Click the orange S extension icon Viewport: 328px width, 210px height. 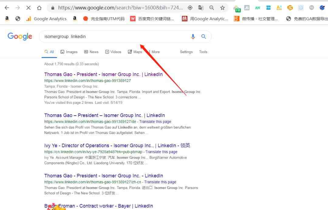pos(290,8)
